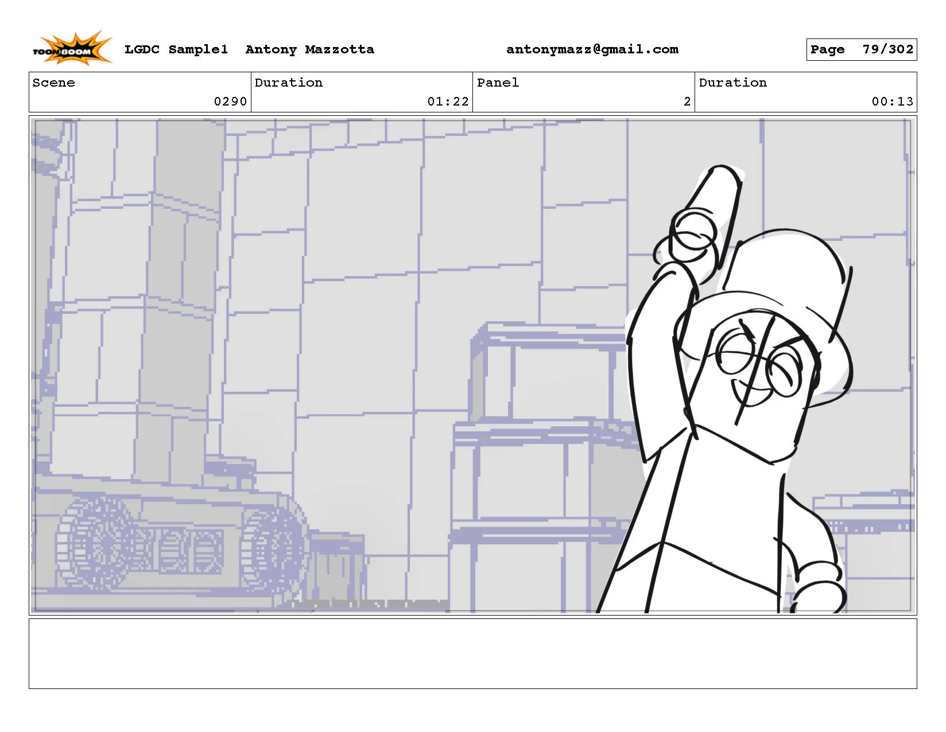Open the antonymazz@gmail.com email address

[592, 49]
